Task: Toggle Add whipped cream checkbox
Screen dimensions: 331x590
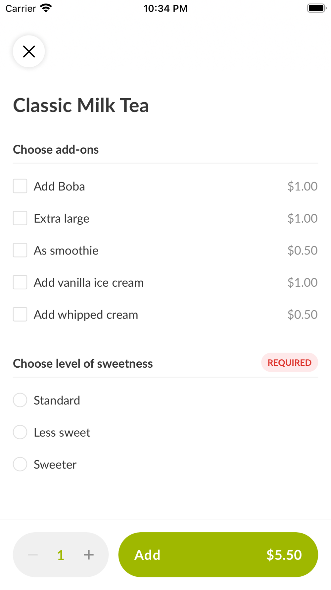Action: click(20, 314)
